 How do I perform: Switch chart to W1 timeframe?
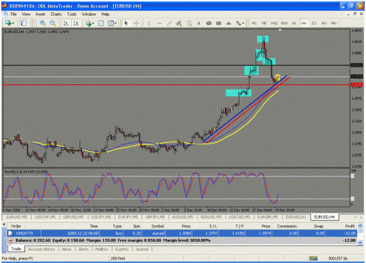(324, 23)
